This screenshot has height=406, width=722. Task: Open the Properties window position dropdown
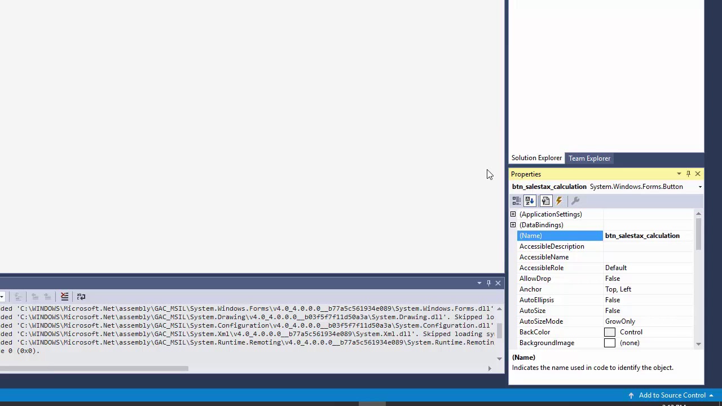[x=679, y=174]
